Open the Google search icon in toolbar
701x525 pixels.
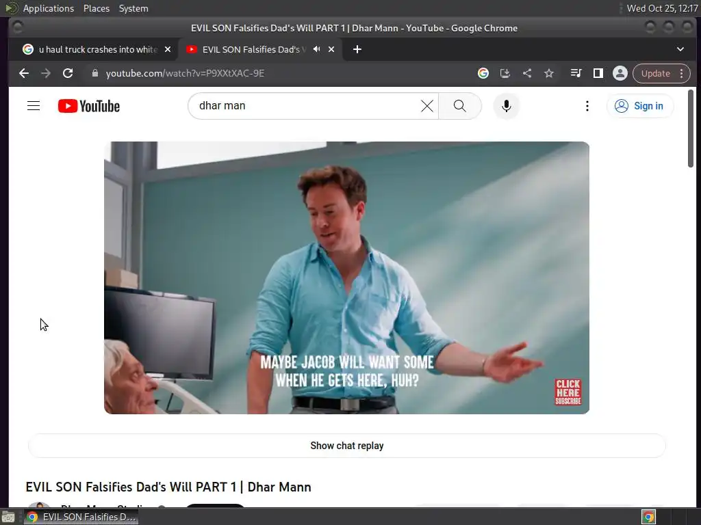483,73
